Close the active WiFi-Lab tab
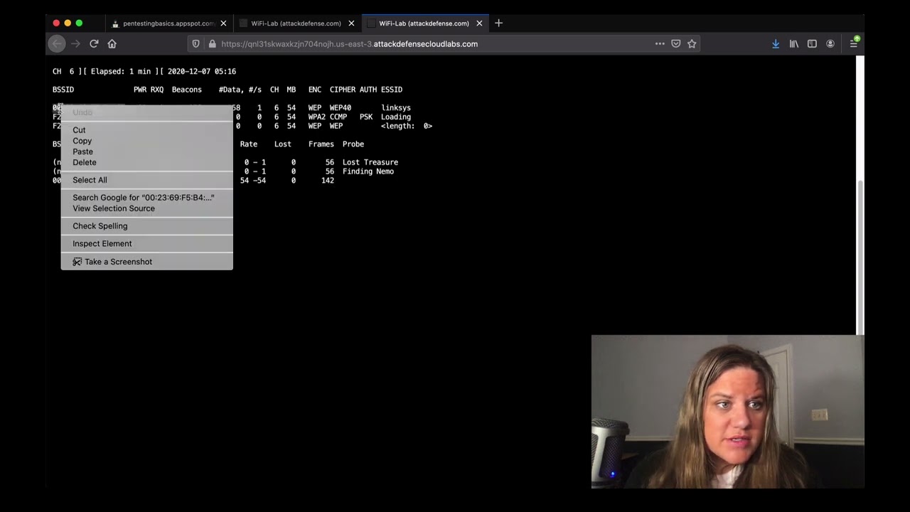 (x=479, y=23)
